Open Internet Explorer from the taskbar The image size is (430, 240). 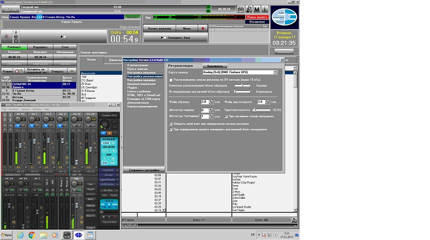(20, 235)
